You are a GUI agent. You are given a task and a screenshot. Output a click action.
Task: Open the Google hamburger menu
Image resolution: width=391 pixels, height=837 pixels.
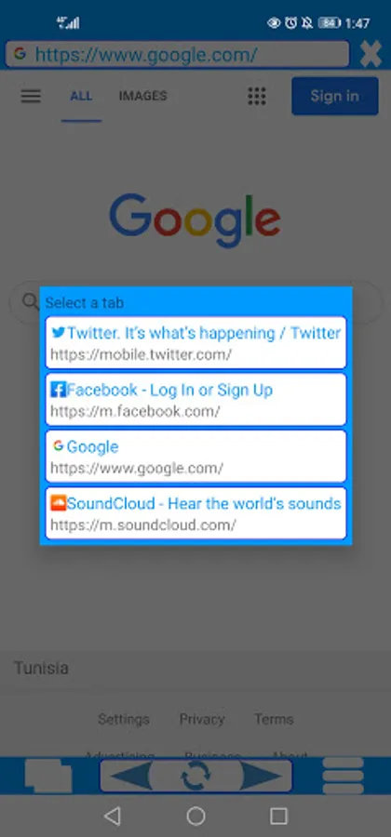coord(31,96)
